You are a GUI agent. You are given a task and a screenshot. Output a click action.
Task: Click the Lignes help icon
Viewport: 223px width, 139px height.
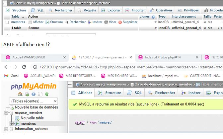pyautogui.click(x=153, y=17)
